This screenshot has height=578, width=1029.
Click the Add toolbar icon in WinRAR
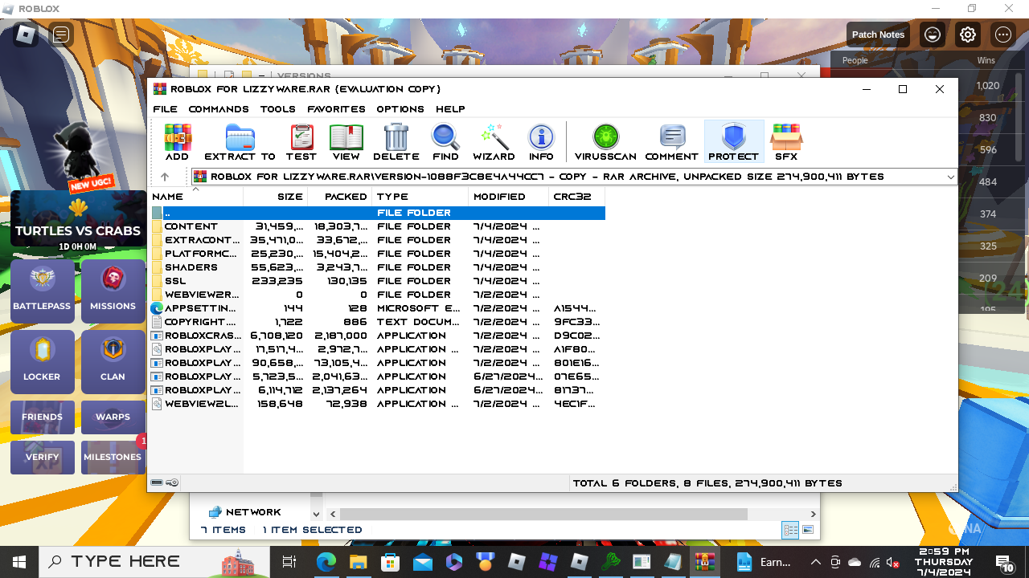click(177, 142)
